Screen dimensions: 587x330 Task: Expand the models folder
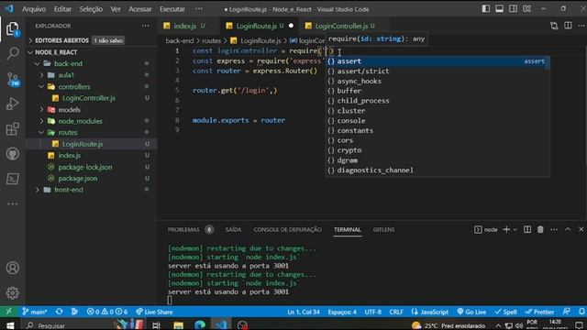coord(41,110)
